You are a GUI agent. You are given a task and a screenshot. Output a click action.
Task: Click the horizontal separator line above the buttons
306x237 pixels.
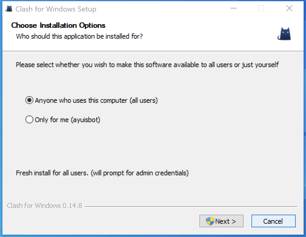[x=191, y=206]
